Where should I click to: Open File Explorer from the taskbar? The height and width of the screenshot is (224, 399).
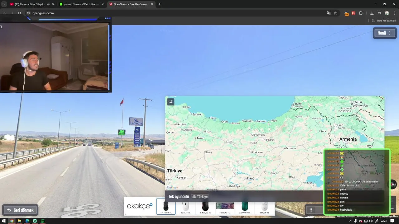19,221
